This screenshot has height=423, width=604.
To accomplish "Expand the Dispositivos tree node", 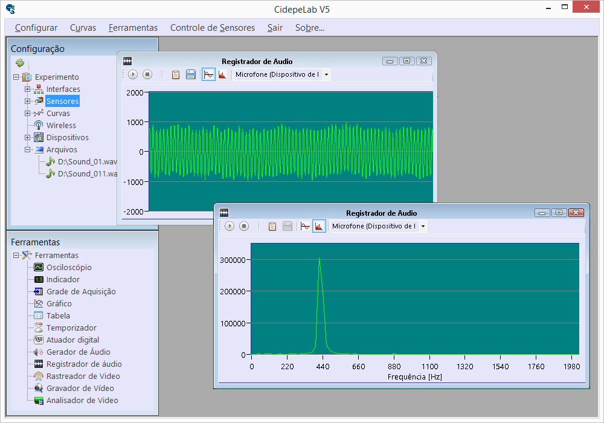I will click(x=27, y=138).
